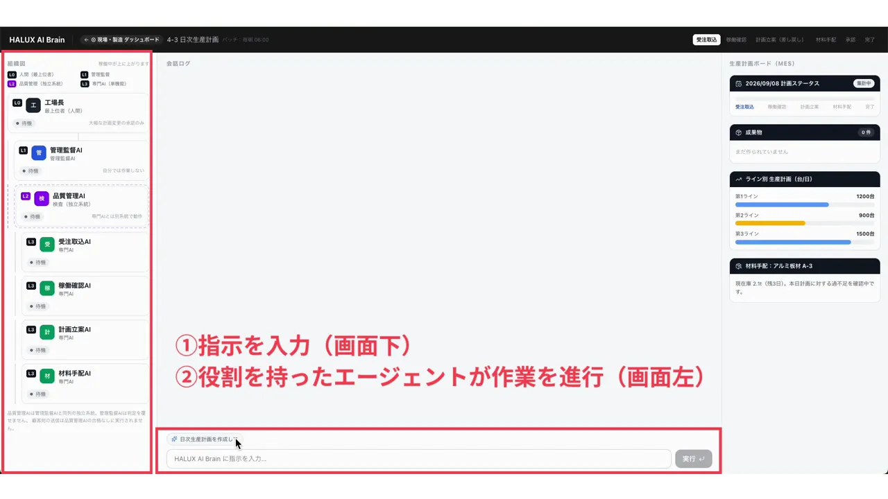This screenshot has height=499, width=888.
Task: Click the L1 badge on the 管理監督AI card
Action: (x=23, y=150)
